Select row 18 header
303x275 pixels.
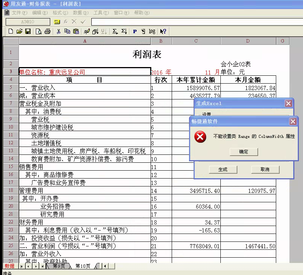click(x=11, y=190)
